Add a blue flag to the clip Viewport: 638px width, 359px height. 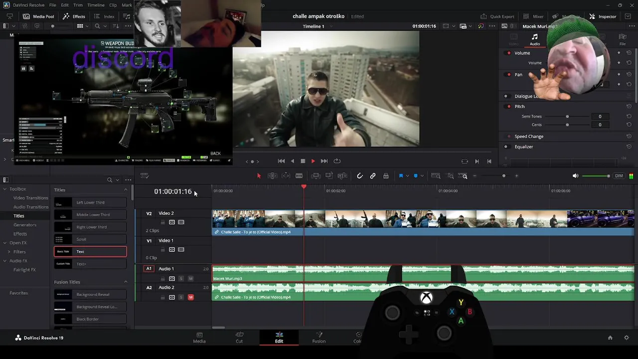click(x=401, y=176)
